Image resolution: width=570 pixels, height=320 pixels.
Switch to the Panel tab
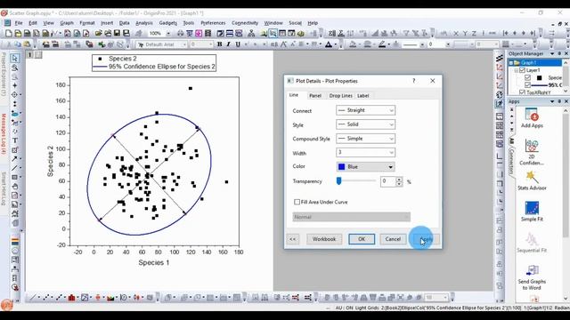pyautogui.click(x=315, y=95)
